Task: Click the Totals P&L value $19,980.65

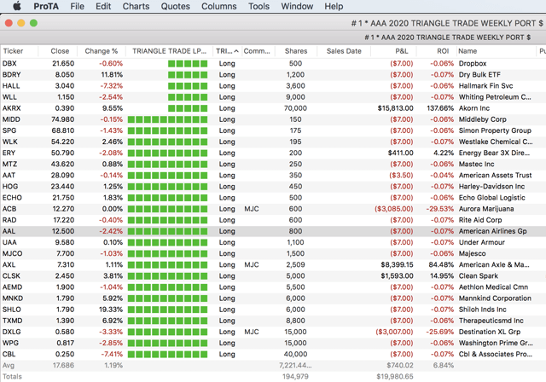Action: 395,376
